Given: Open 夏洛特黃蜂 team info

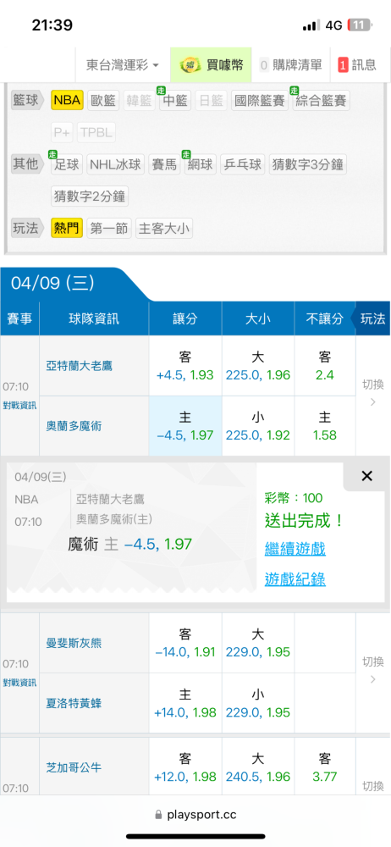Looking at the screenshot, I should point(74,703).
